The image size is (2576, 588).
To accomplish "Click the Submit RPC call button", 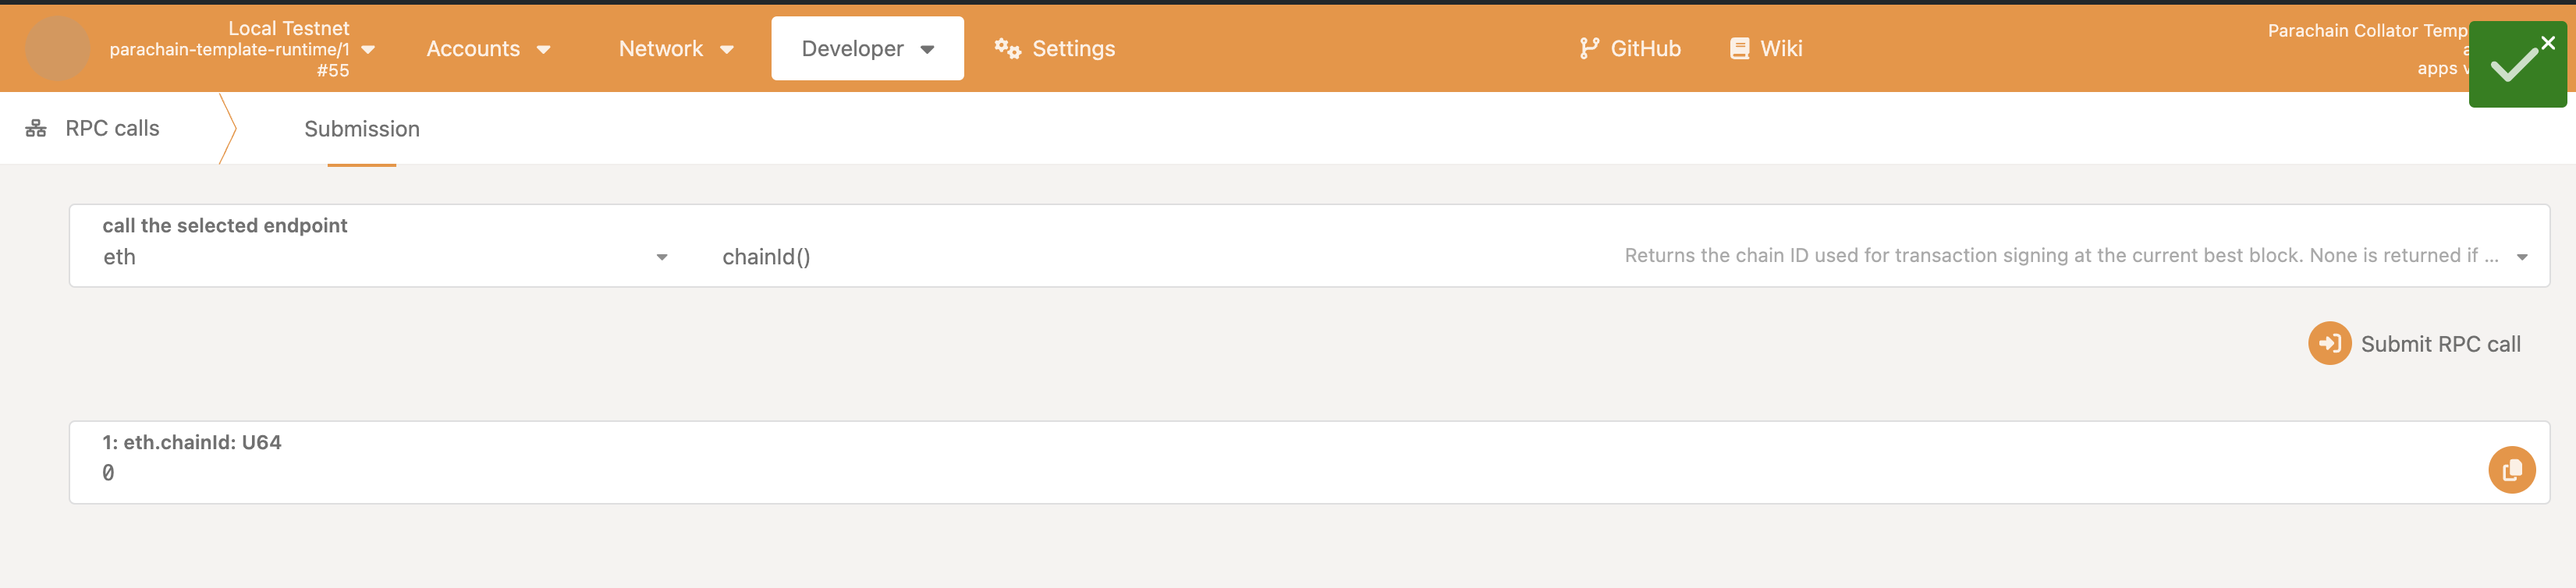I will [x=2414, y=343].
